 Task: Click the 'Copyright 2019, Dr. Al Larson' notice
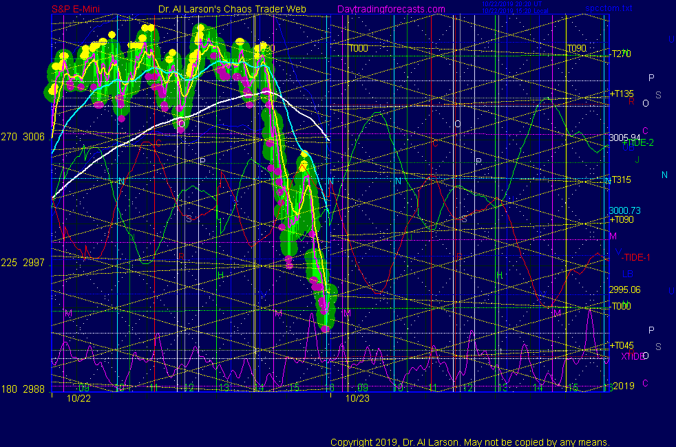click(470, 442)
